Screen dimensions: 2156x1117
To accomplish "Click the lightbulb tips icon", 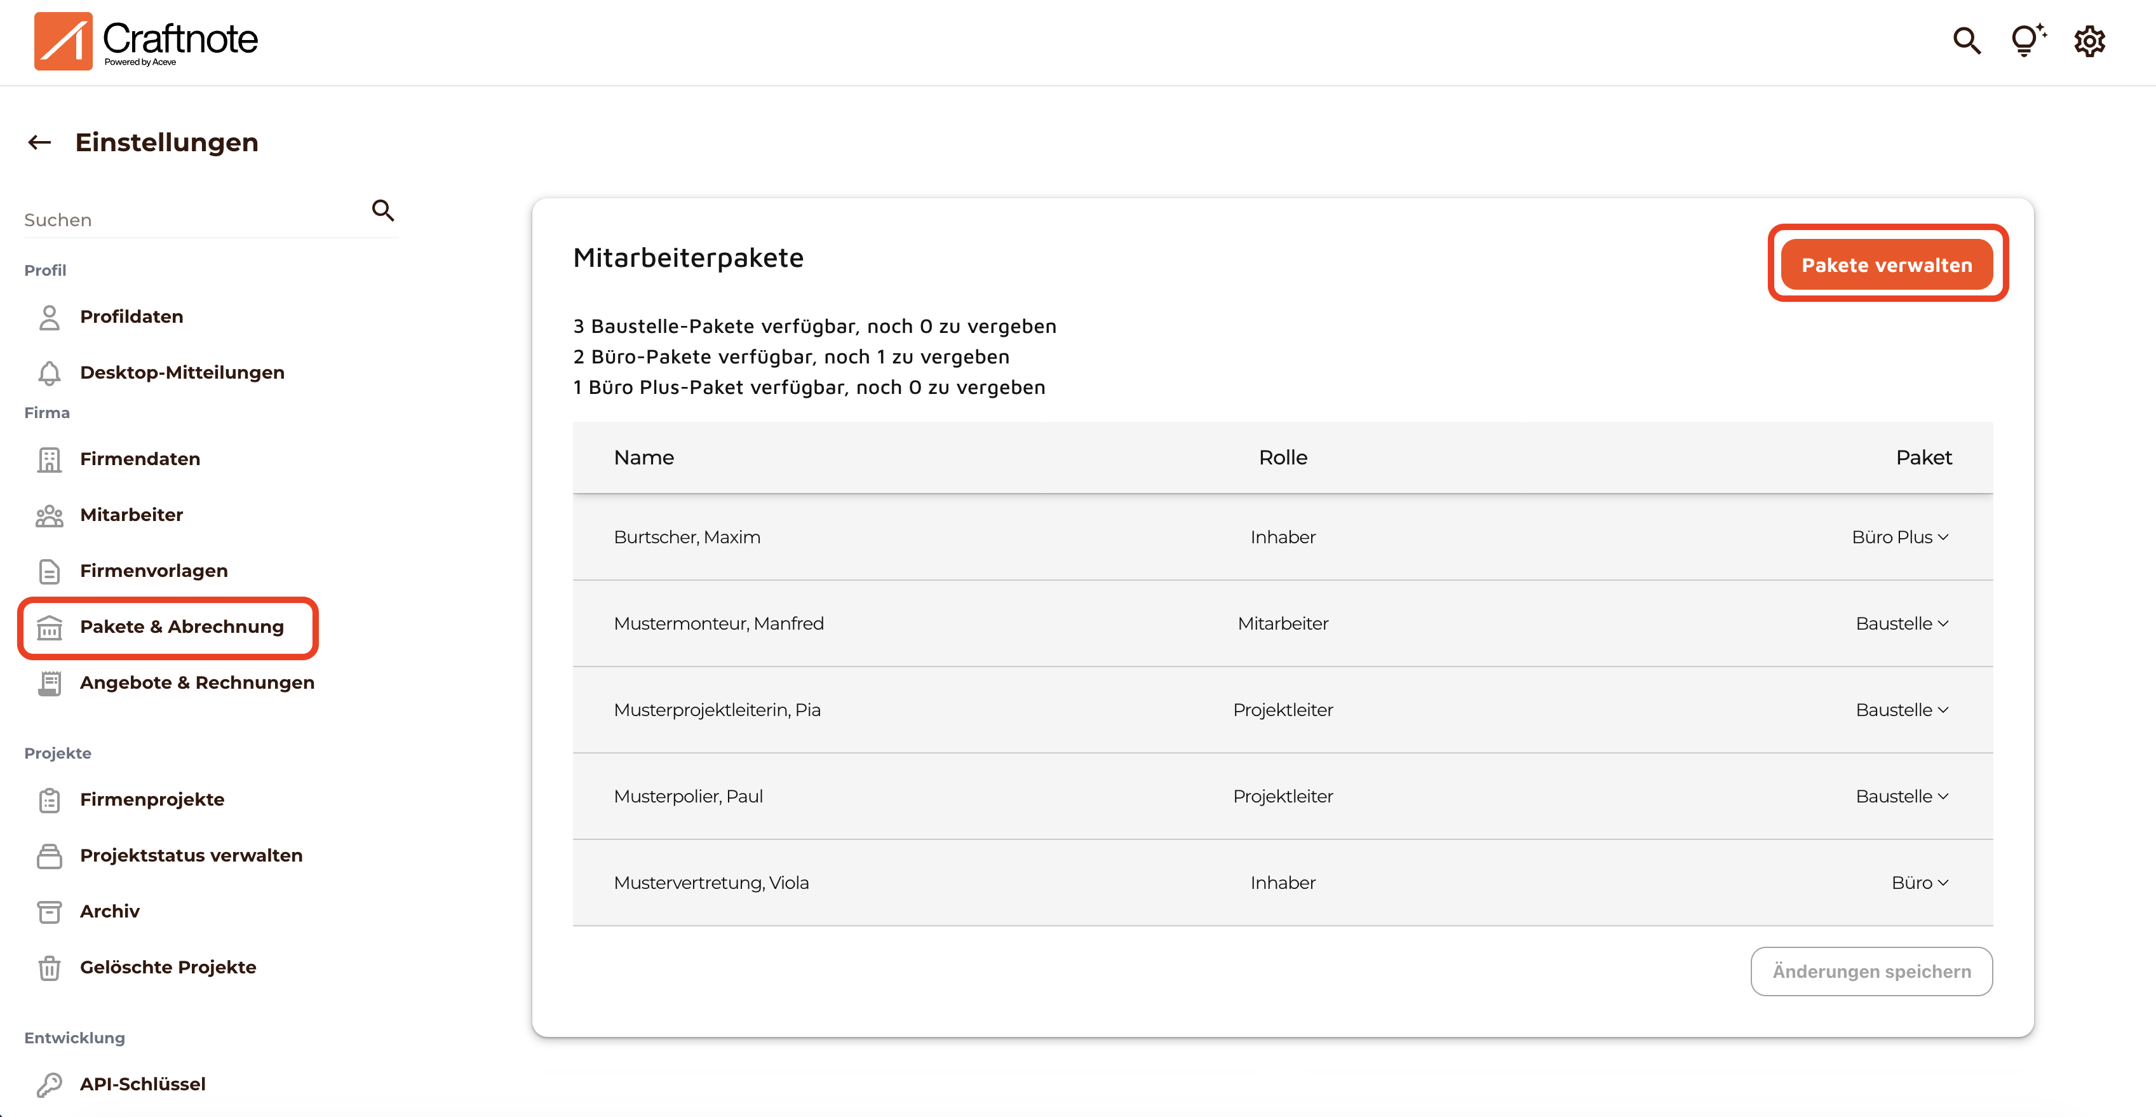I will [2026, 40].
